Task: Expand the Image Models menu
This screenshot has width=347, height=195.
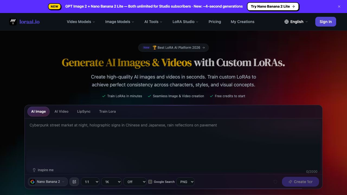Action: 120,22
